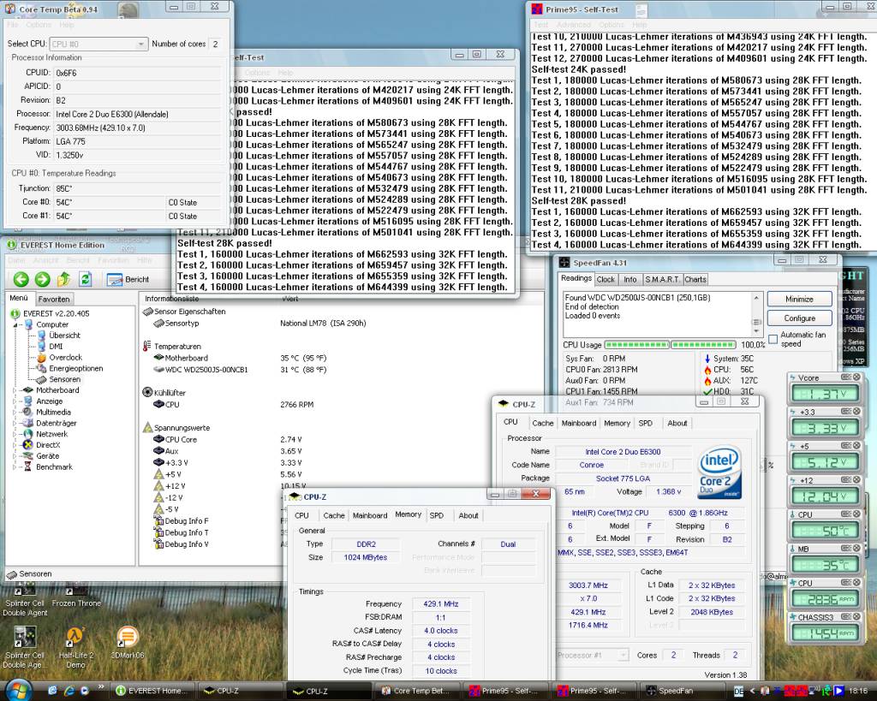Click Minimize button in SpeedFan
The image size is (877, 701).
tap(799, 299)
